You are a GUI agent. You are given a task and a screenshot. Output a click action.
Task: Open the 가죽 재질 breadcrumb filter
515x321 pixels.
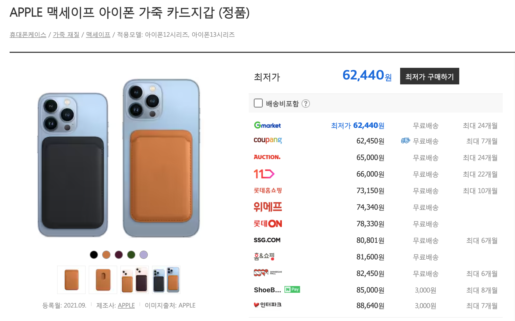[66, 35]
